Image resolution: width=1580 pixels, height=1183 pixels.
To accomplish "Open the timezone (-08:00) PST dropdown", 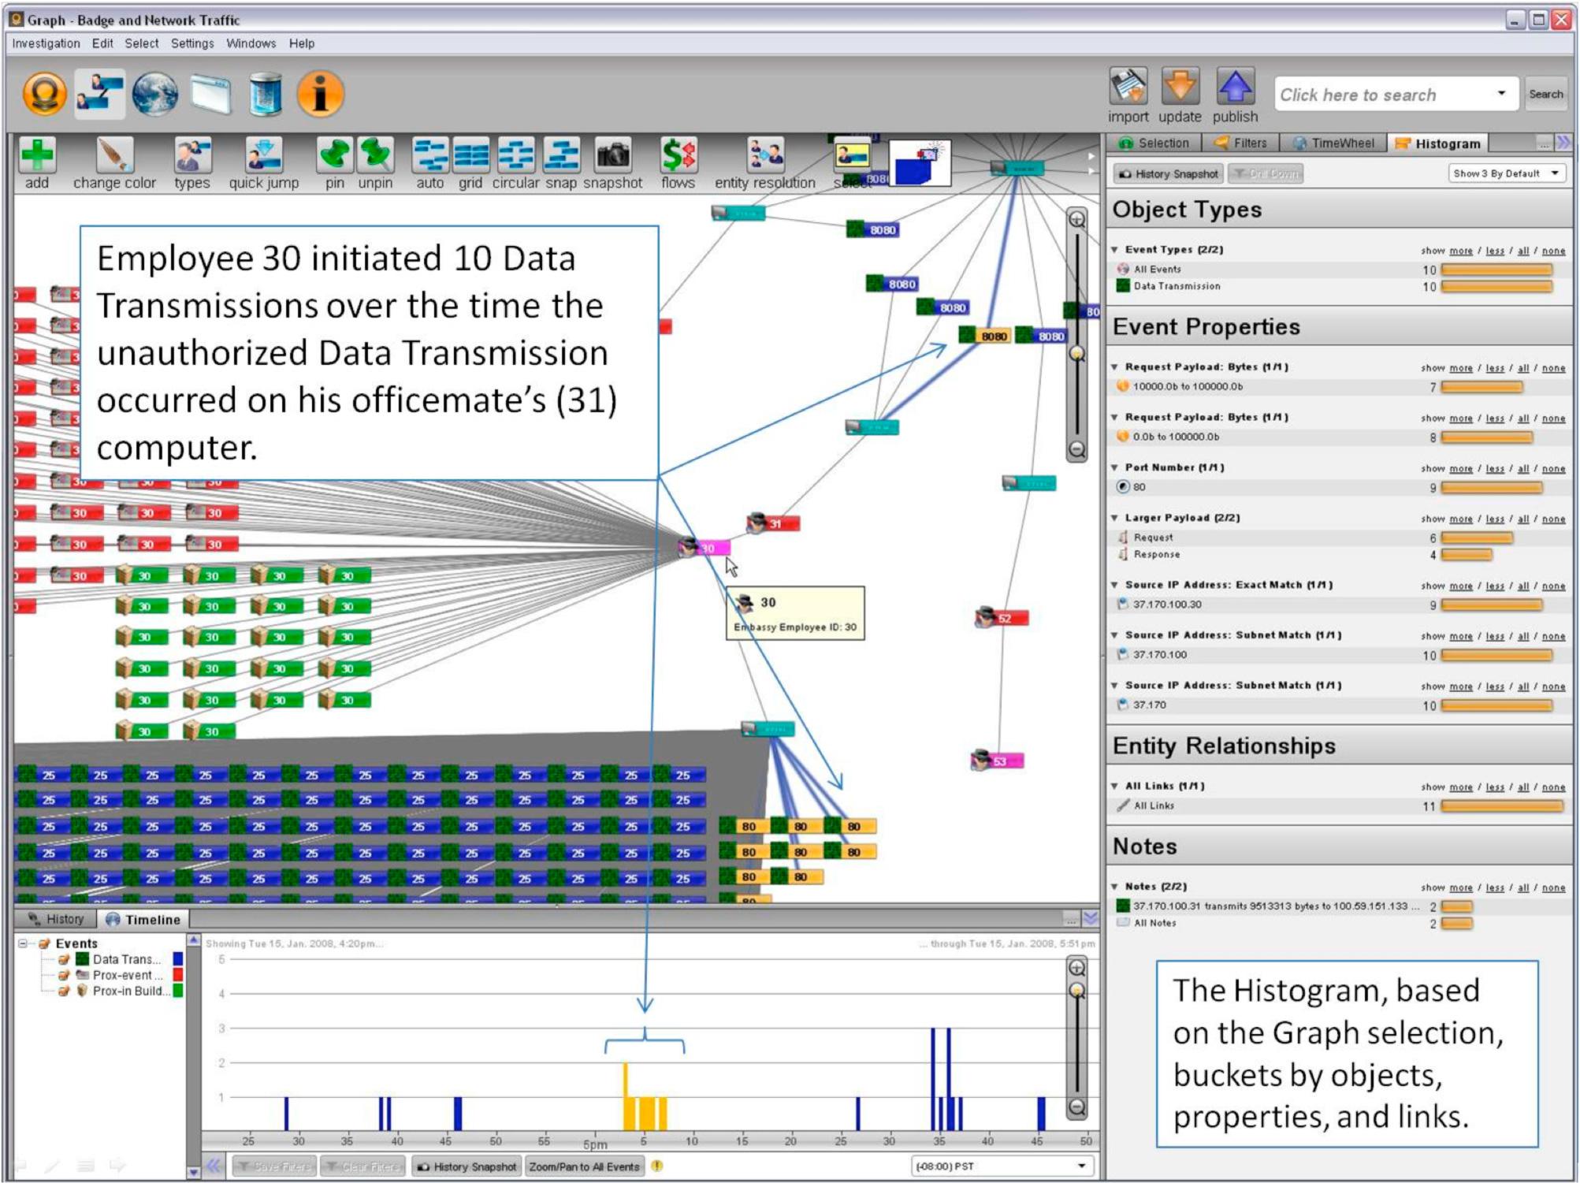I will tap(1002, 1166).
